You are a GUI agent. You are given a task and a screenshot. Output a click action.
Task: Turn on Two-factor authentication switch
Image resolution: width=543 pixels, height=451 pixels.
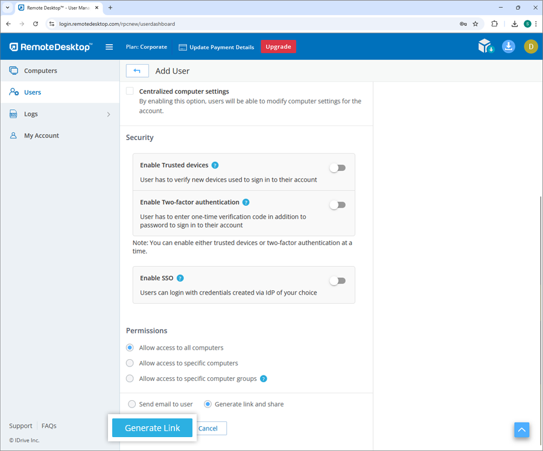coord(337,205)
